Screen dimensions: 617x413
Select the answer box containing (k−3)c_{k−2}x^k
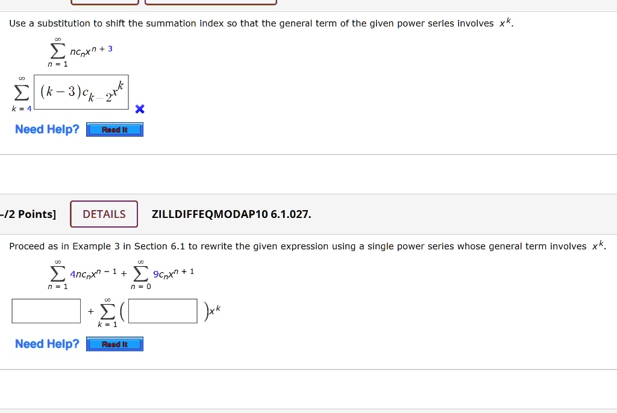[x=81, y=92]
